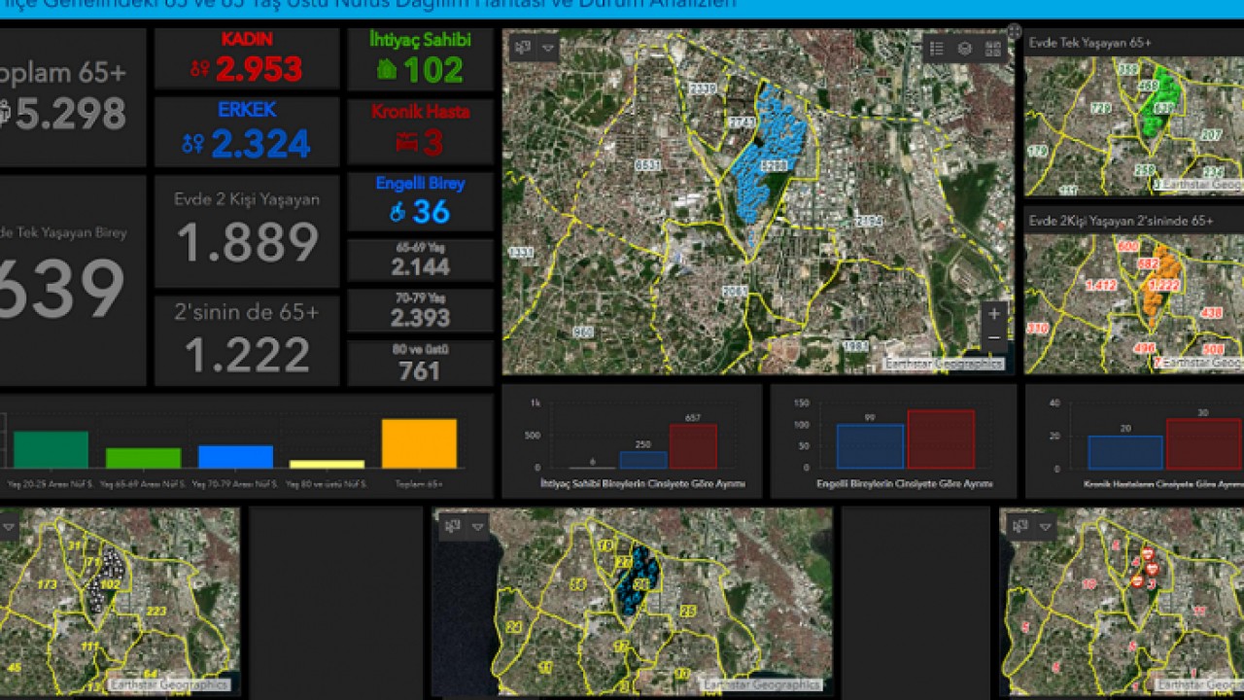The image size is (1244, 700).
Task: Click bookmarks icon on bottom-right map
Action: [1020, 526]
